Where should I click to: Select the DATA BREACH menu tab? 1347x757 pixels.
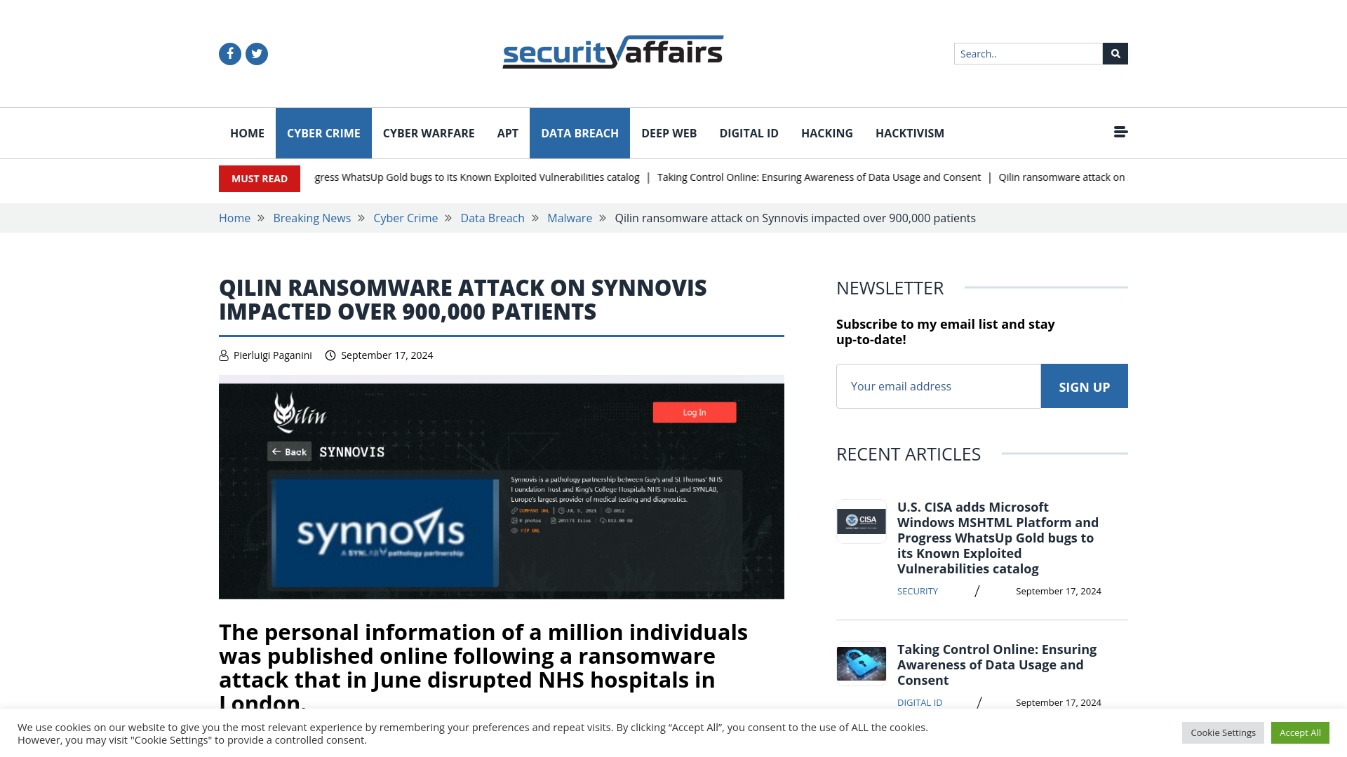(x=580, y=132)
